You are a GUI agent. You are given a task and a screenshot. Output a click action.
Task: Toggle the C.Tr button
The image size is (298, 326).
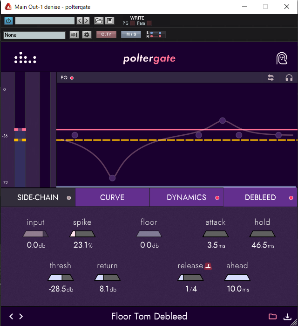106,35
